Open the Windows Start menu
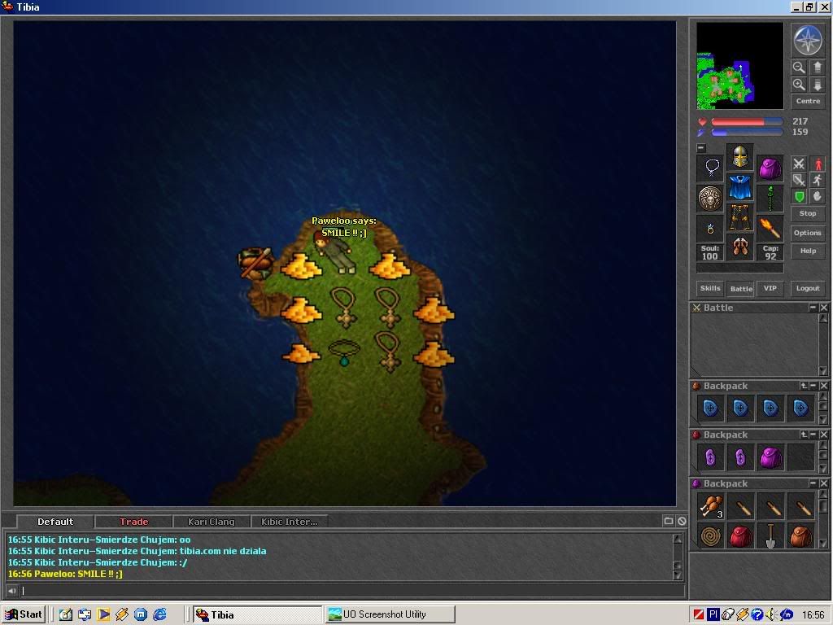 23,614
